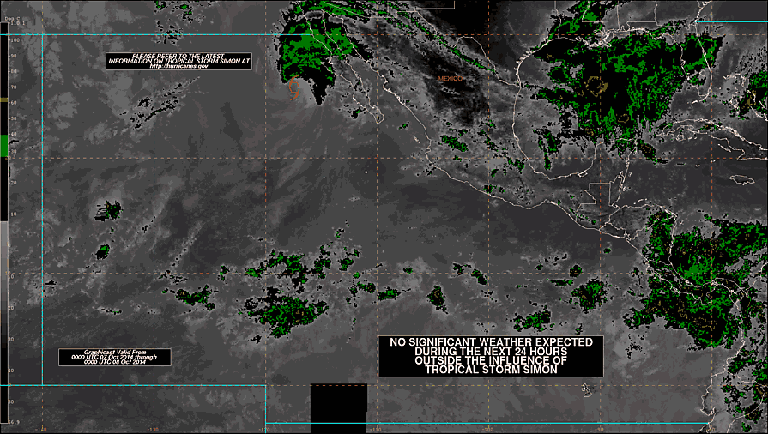Click the orange Tropical Storm Simon symbol
This screenshot has width=768, height=434.
tap(294, 88)
